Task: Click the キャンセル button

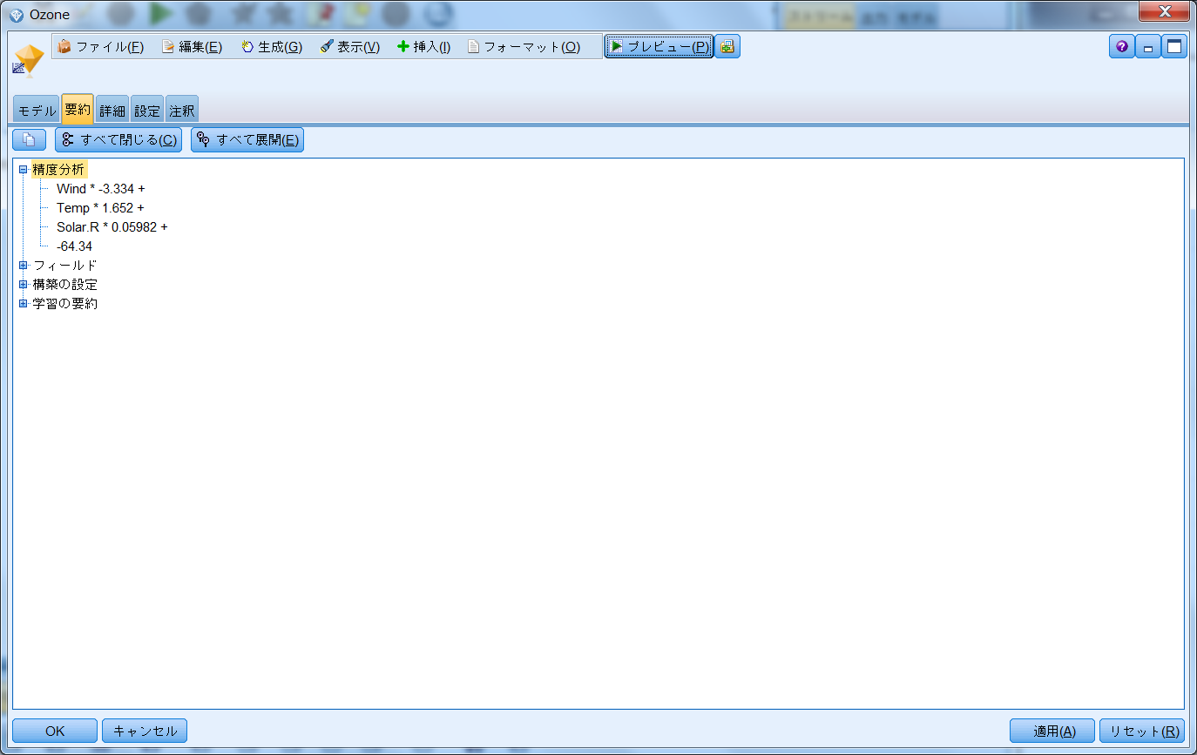Action: coord(145,731)
